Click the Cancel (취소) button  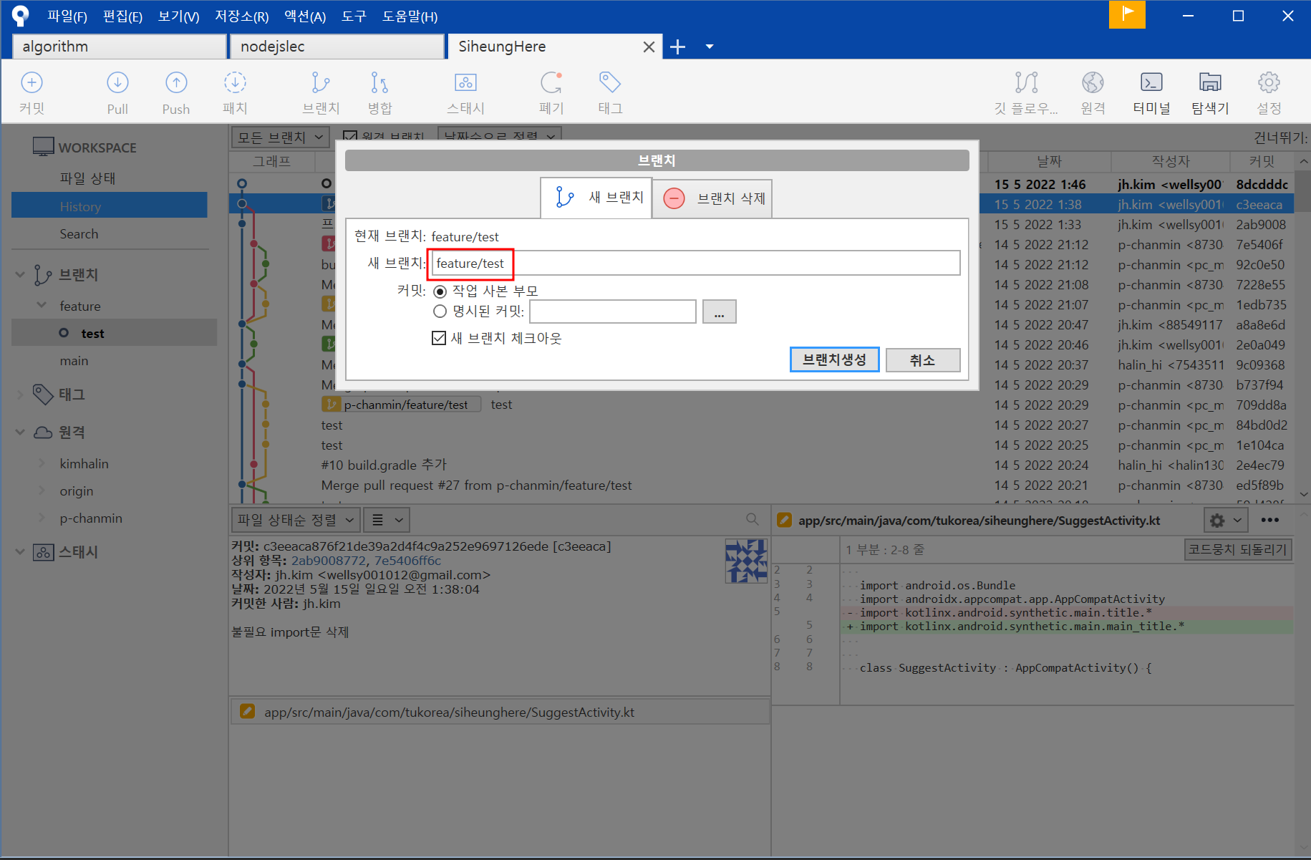pos(923,360)
